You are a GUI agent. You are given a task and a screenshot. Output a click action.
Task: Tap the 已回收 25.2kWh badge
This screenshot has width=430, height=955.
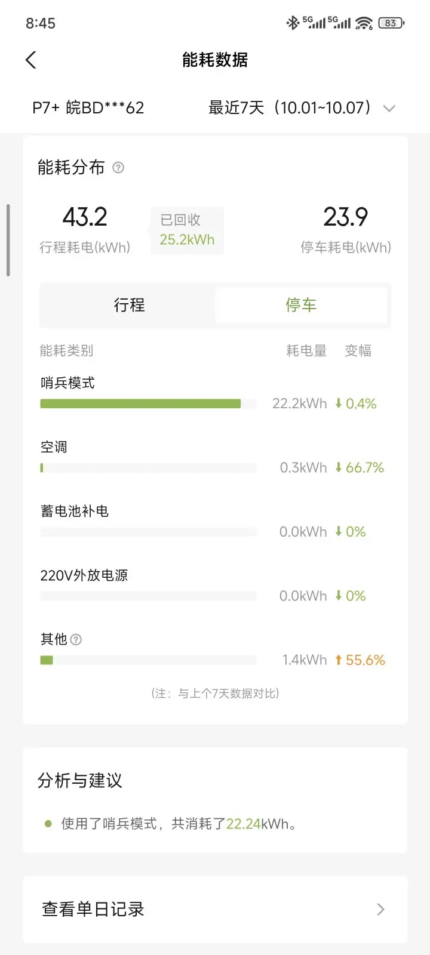(x=187, y=230)
